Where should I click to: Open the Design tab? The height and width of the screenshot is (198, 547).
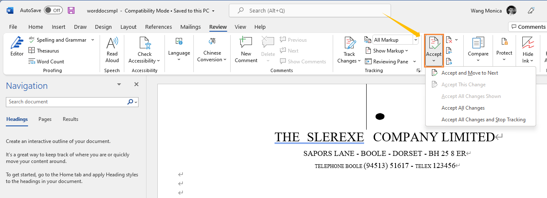pyautogui.click(x=103, y=27)
